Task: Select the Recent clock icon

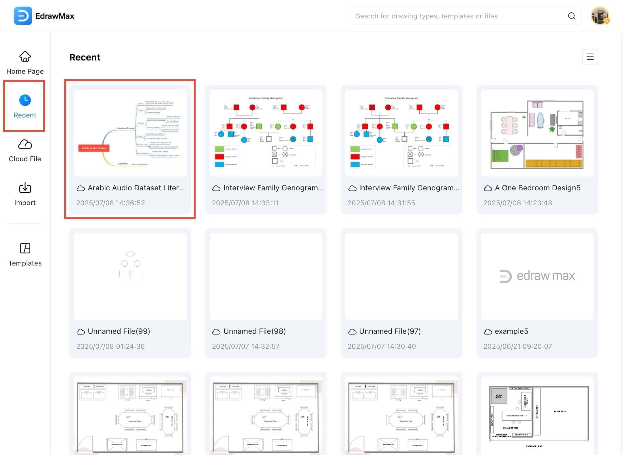Action: [x=25, y=100]
